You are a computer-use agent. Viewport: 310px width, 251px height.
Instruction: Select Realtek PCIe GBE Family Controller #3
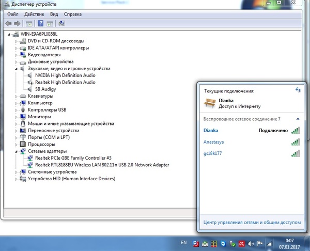[73, 158]
